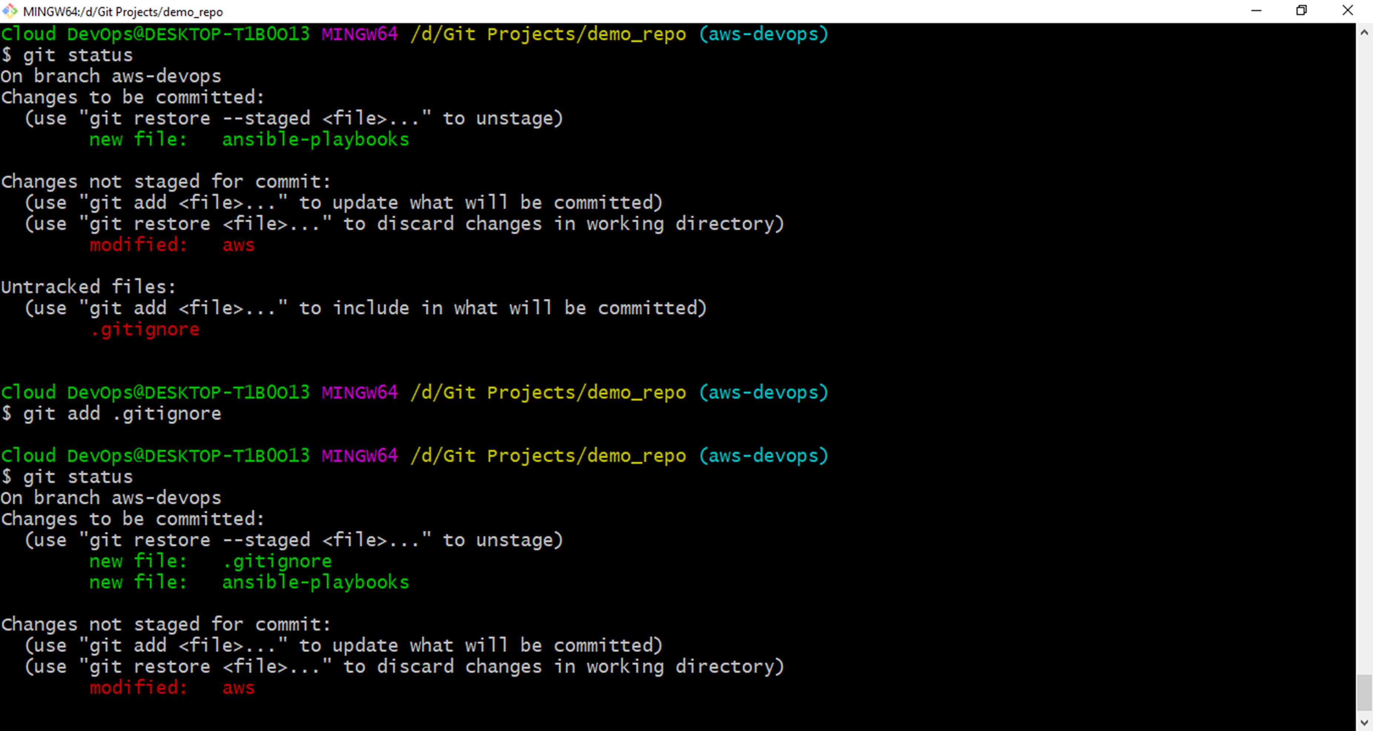
Task: Close the MINGW64 terminal window
Action: pyautogui.click(x=1348, y=11)
